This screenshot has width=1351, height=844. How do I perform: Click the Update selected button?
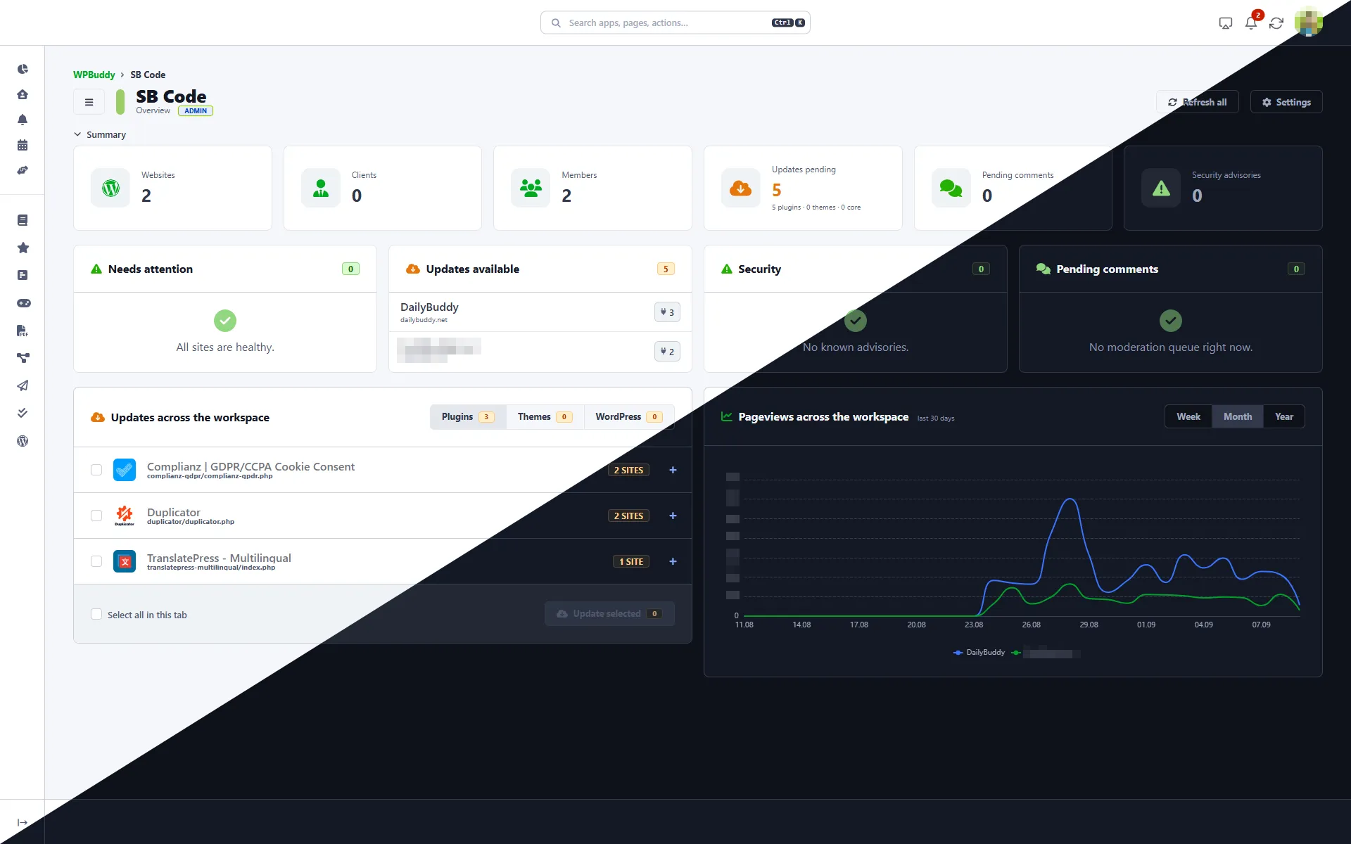[609, 614]
